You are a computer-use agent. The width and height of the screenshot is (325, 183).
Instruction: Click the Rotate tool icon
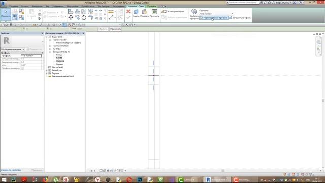click(x=84, y=18)
